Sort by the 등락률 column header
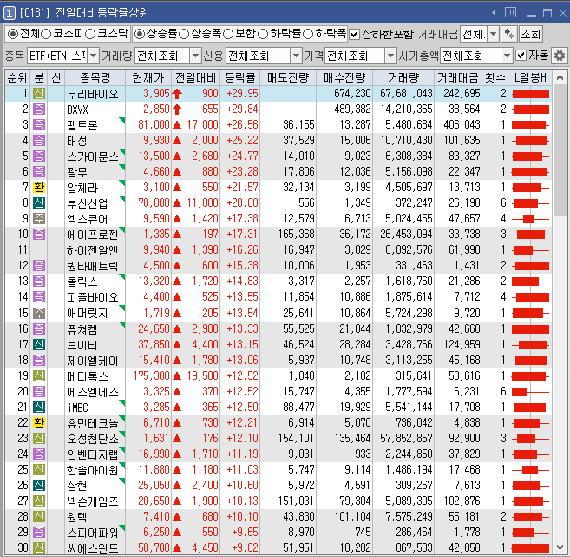Screen dimensions: 570x557 point(240,77)
